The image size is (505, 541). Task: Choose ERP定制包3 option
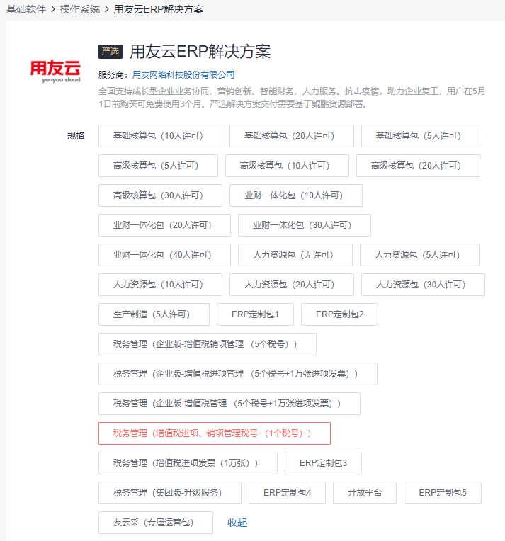coord(323,462)
